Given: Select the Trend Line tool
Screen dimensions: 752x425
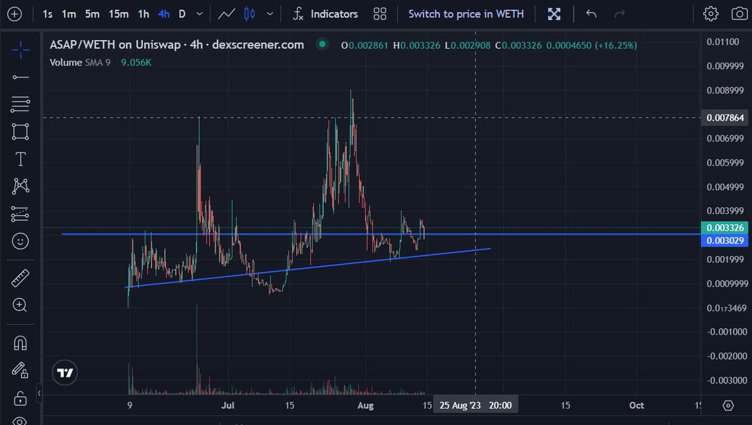Looking at the screenshot, I should [x=20, y=76].
